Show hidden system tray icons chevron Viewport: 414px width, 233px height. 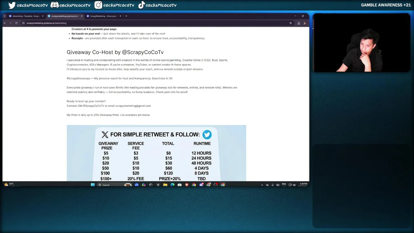coord(262,185)
